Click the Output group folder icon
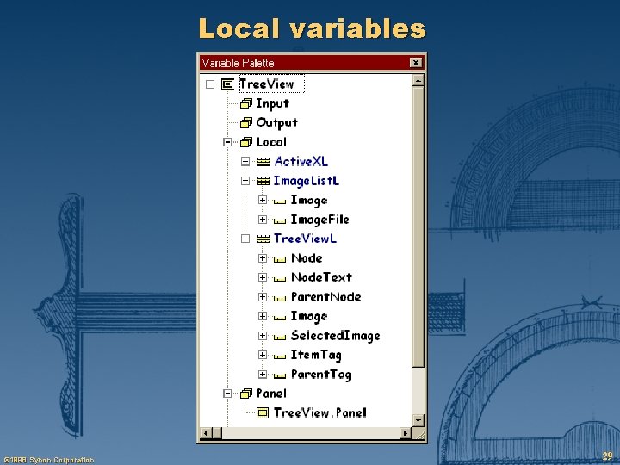This screenshot has height=465, width=620. (x=246, y=123)
